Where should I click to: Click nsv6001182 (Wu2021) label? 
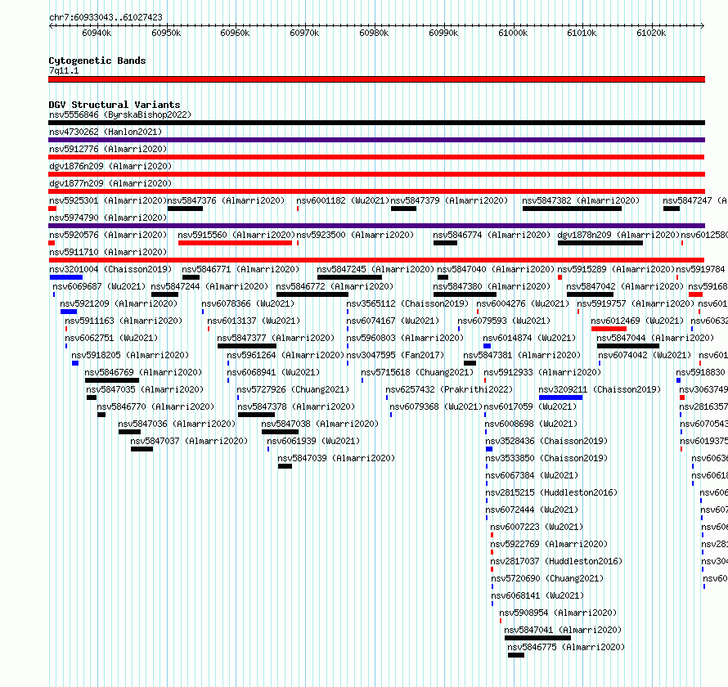(343, 200)
